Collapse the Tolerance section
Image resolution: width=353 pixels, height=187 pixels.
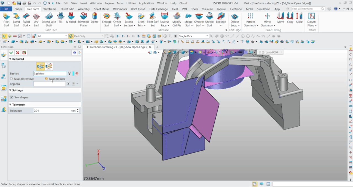click(x=10, y=104)
